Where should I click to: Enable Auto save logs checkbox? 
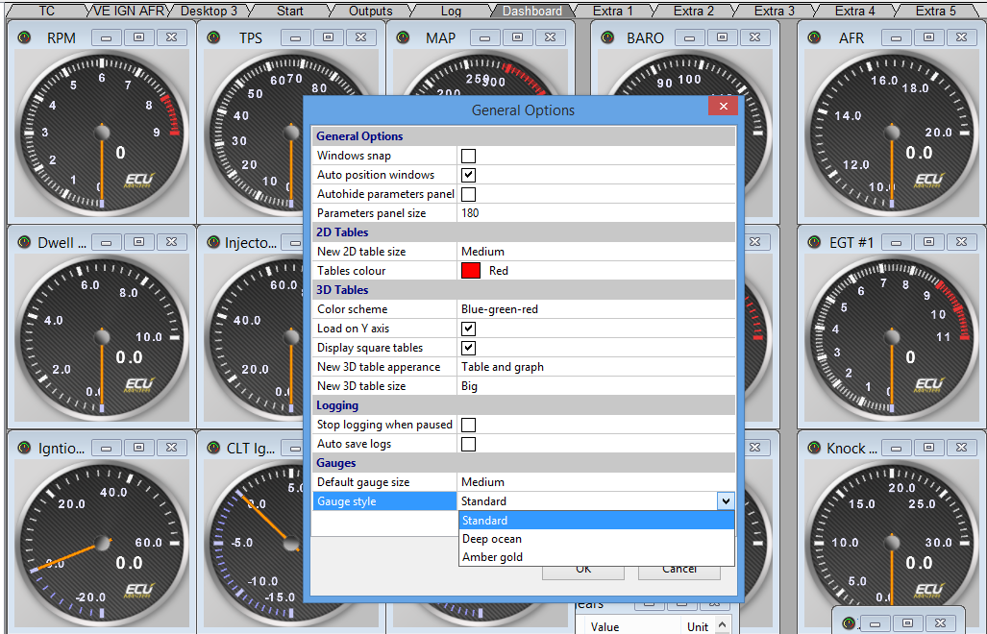(469, 444)
